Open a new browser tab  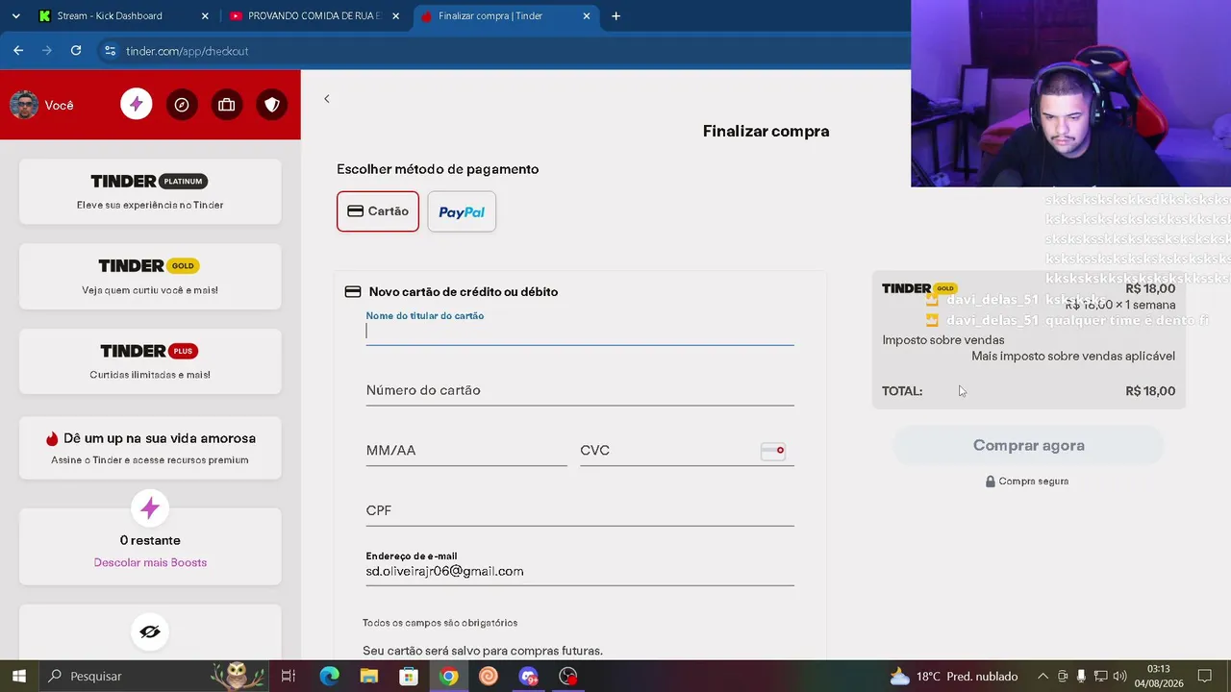pos(616,16)
